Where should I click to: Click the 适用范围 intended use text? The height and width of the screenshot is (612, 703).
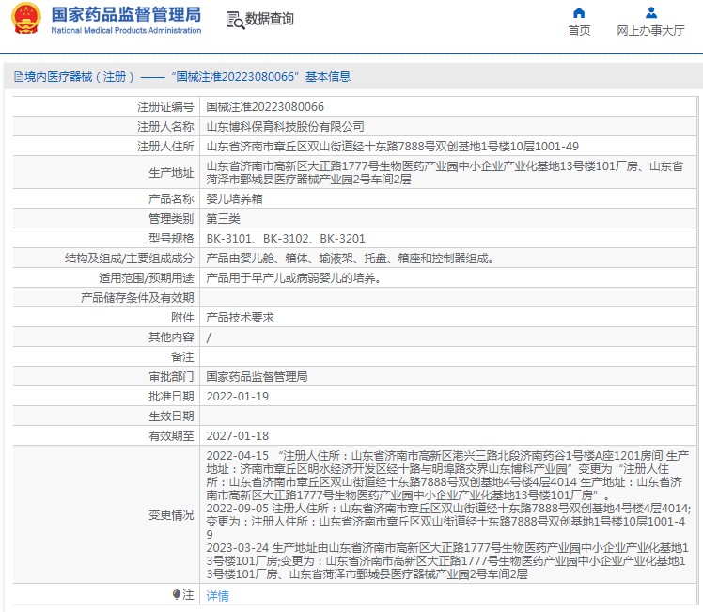click(294, 277)
